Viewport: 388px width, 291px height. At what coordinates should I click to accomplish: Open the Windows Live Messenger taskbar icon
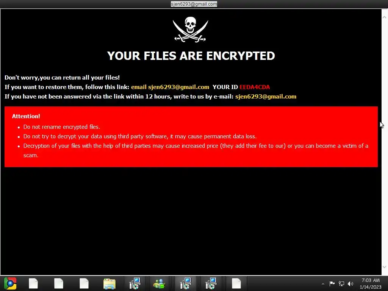click(x=160, y=283)
